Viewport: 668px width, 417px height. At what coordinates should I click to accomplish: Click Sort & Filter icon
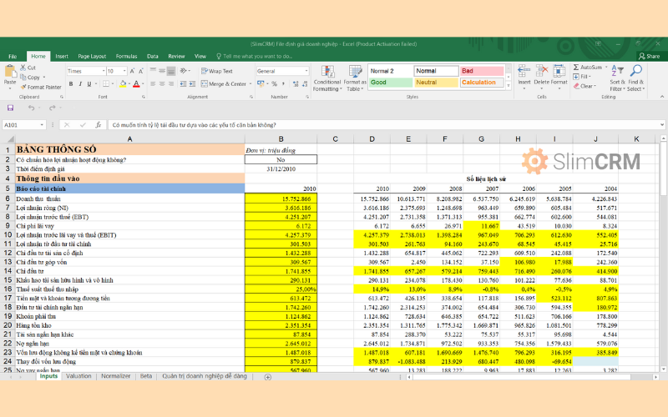(x=617, y=71)
